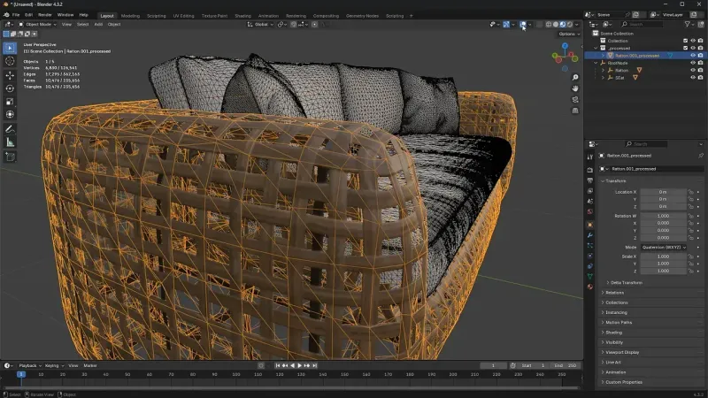Open the Modifiers wrench properties tab
This screenshot has height=398, width=708.
point(590,237)
